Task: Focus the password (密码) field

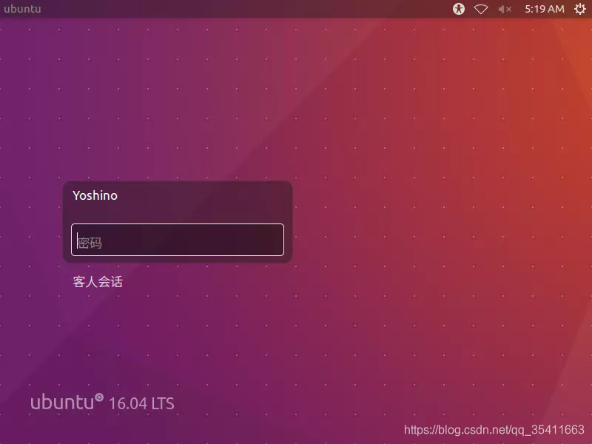Action: tap(178, 240)
